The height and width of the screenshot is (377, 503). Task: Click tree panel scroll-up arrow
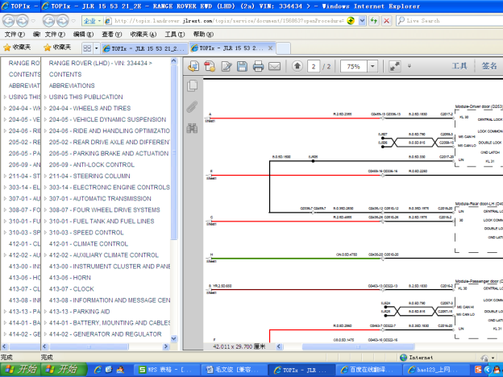[x=174, y=60]
